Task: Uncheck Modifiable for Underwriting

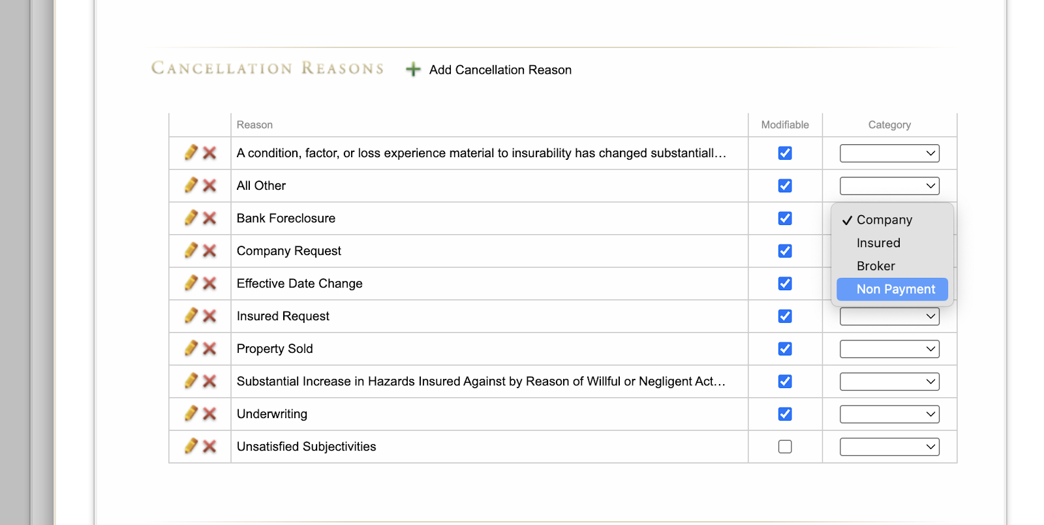Action: 785,414
